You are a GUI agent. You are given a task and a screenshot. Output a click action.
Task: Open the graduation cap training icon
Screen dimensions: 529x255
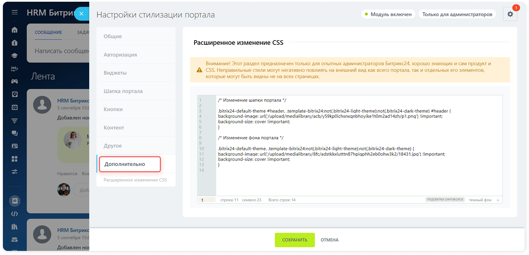click(14, 56)
